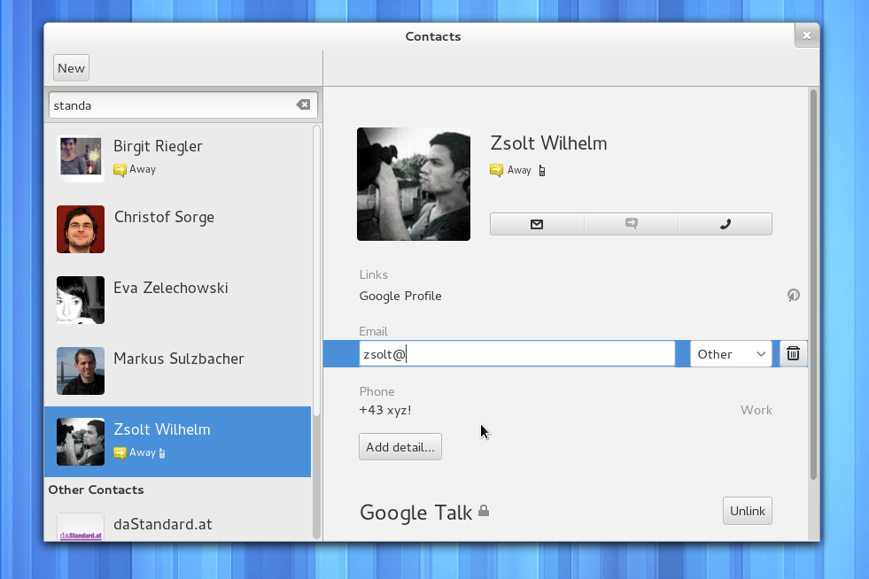Send email to Zsolt Wilhelm
This screenshot has height=579, width=869.
point(537,224)
